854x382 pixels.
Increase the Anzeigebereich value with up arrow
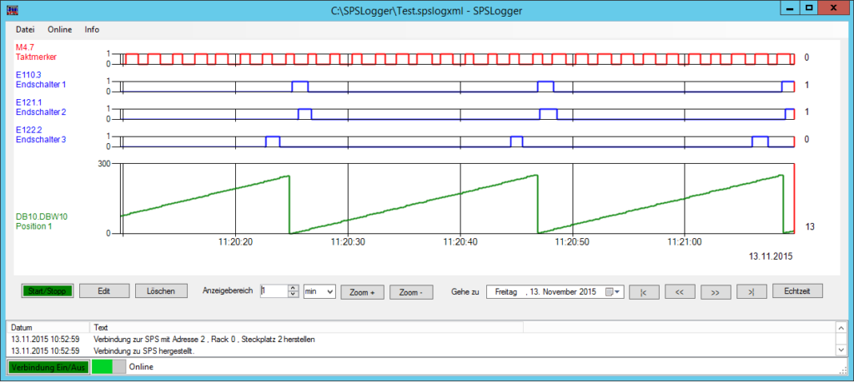click(294, 288)
